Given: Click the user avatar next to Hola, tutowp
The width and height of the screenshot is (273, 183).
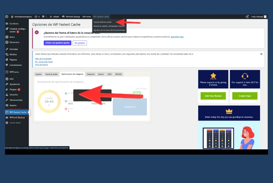Looking at the screenshot, I should click(265, 17).
